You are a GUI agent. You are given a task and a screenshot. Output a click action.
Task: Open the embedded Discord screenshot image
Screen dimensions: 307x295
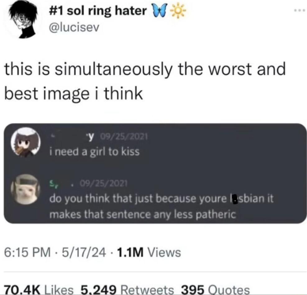coord(155,173)
